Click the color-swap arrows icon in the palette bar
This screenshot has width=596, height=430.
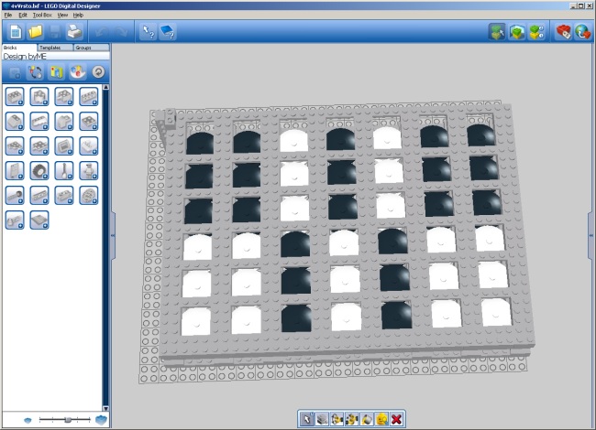pyautogui.click(x=36, y=72)
